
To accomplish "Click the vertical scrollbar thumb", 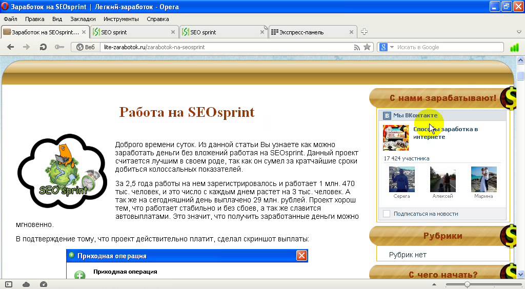I will pos(520,76).
